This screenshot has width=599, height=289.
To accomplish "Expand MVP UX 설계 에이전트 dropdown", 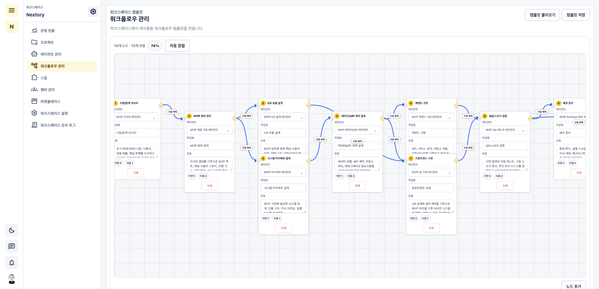I will [x=283, y=117].
